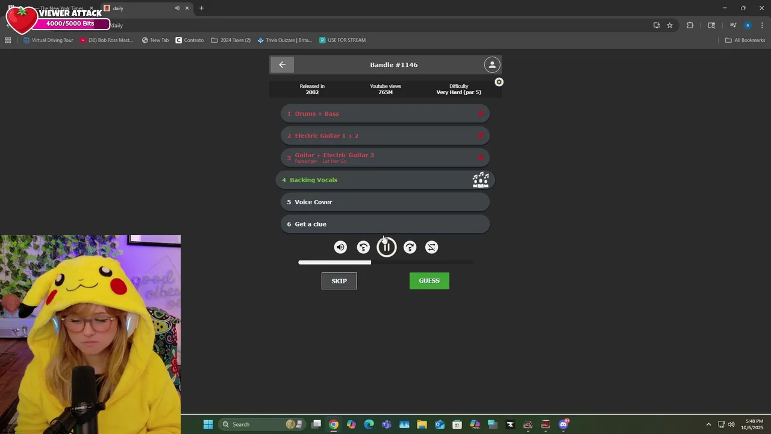Open the Bandle user profile icon

[492, 64]
